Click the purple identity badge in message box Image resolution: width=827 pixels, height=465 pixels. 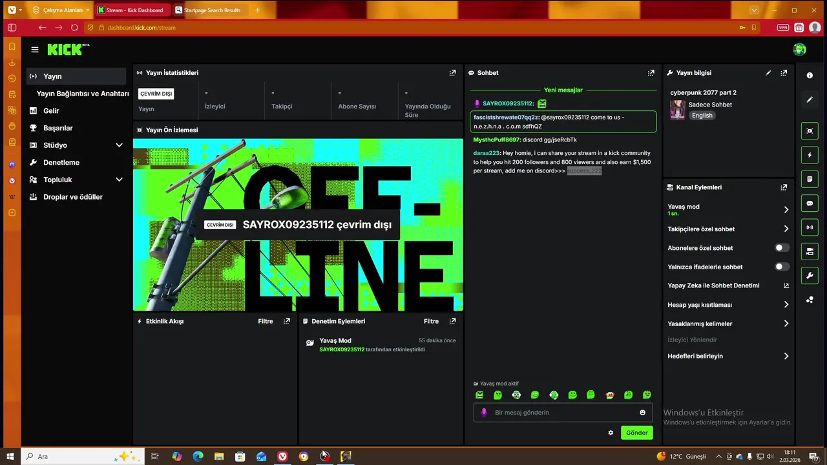point(484,413)
